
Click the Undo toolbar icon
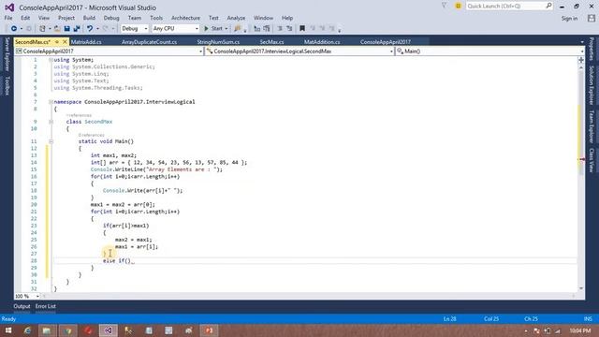coord(90,29)
